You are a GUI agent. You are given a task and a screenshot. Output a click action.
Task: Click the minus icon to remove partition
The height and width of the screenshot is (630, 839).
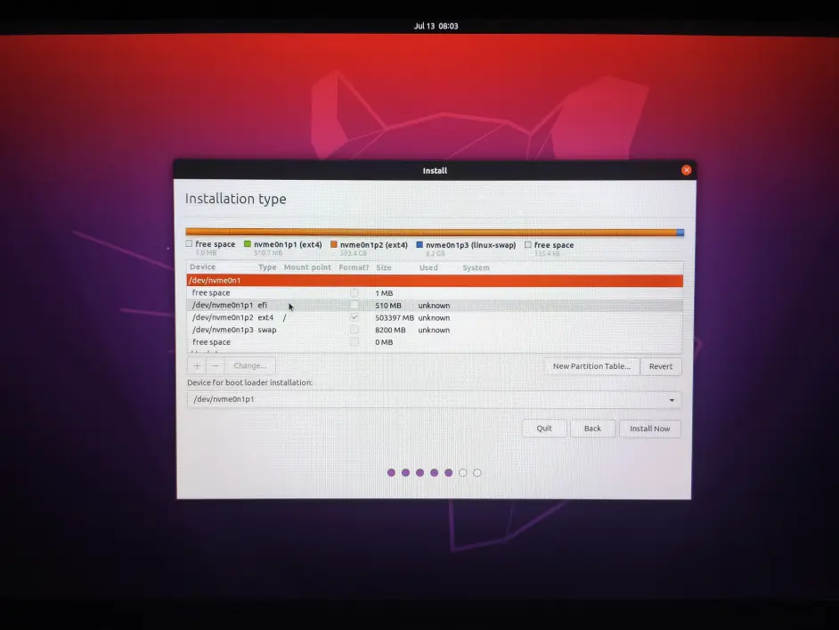point(216,366)
